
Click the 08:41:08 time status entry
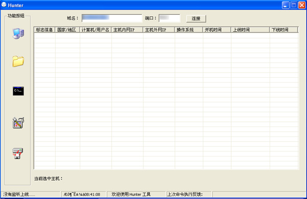[x=83, y=194]
